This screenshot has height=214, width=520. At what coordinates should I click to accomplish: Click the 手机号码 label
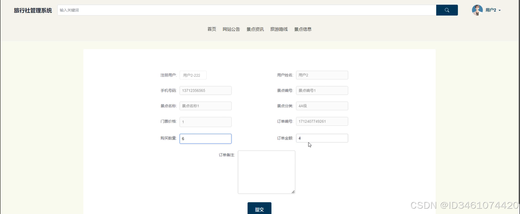coord(168,90)
